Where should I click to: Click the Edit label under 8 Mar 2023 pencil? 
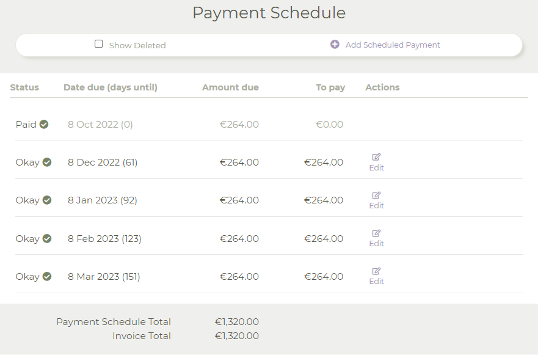pos(376,282)
